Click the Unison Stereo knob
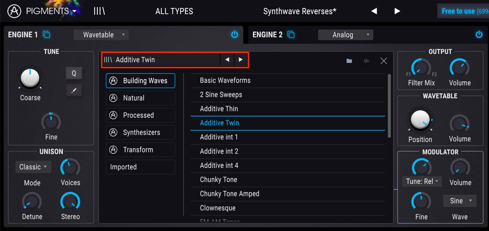Viewport: 489px width, 231px height. [70, 202]
